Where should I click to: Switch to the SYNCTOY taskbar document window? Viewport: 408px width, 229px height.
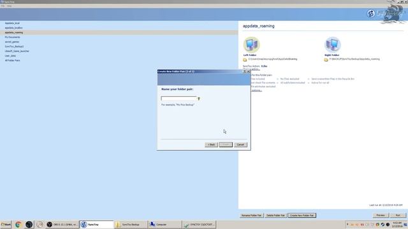click(x=198, y=225)
